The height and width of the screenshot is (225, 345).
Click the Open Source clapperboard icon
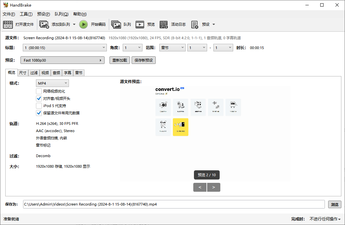(x=8, y=24)
